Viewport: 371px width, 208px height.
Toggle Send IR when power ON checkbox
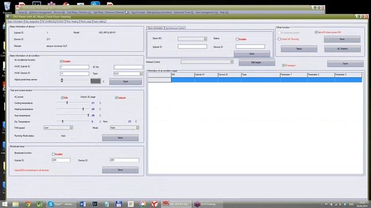(x=316, y=32)
